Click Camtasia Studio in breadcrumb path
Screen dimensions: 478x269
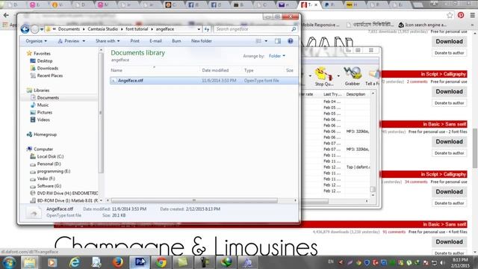(x=103, y=29)
